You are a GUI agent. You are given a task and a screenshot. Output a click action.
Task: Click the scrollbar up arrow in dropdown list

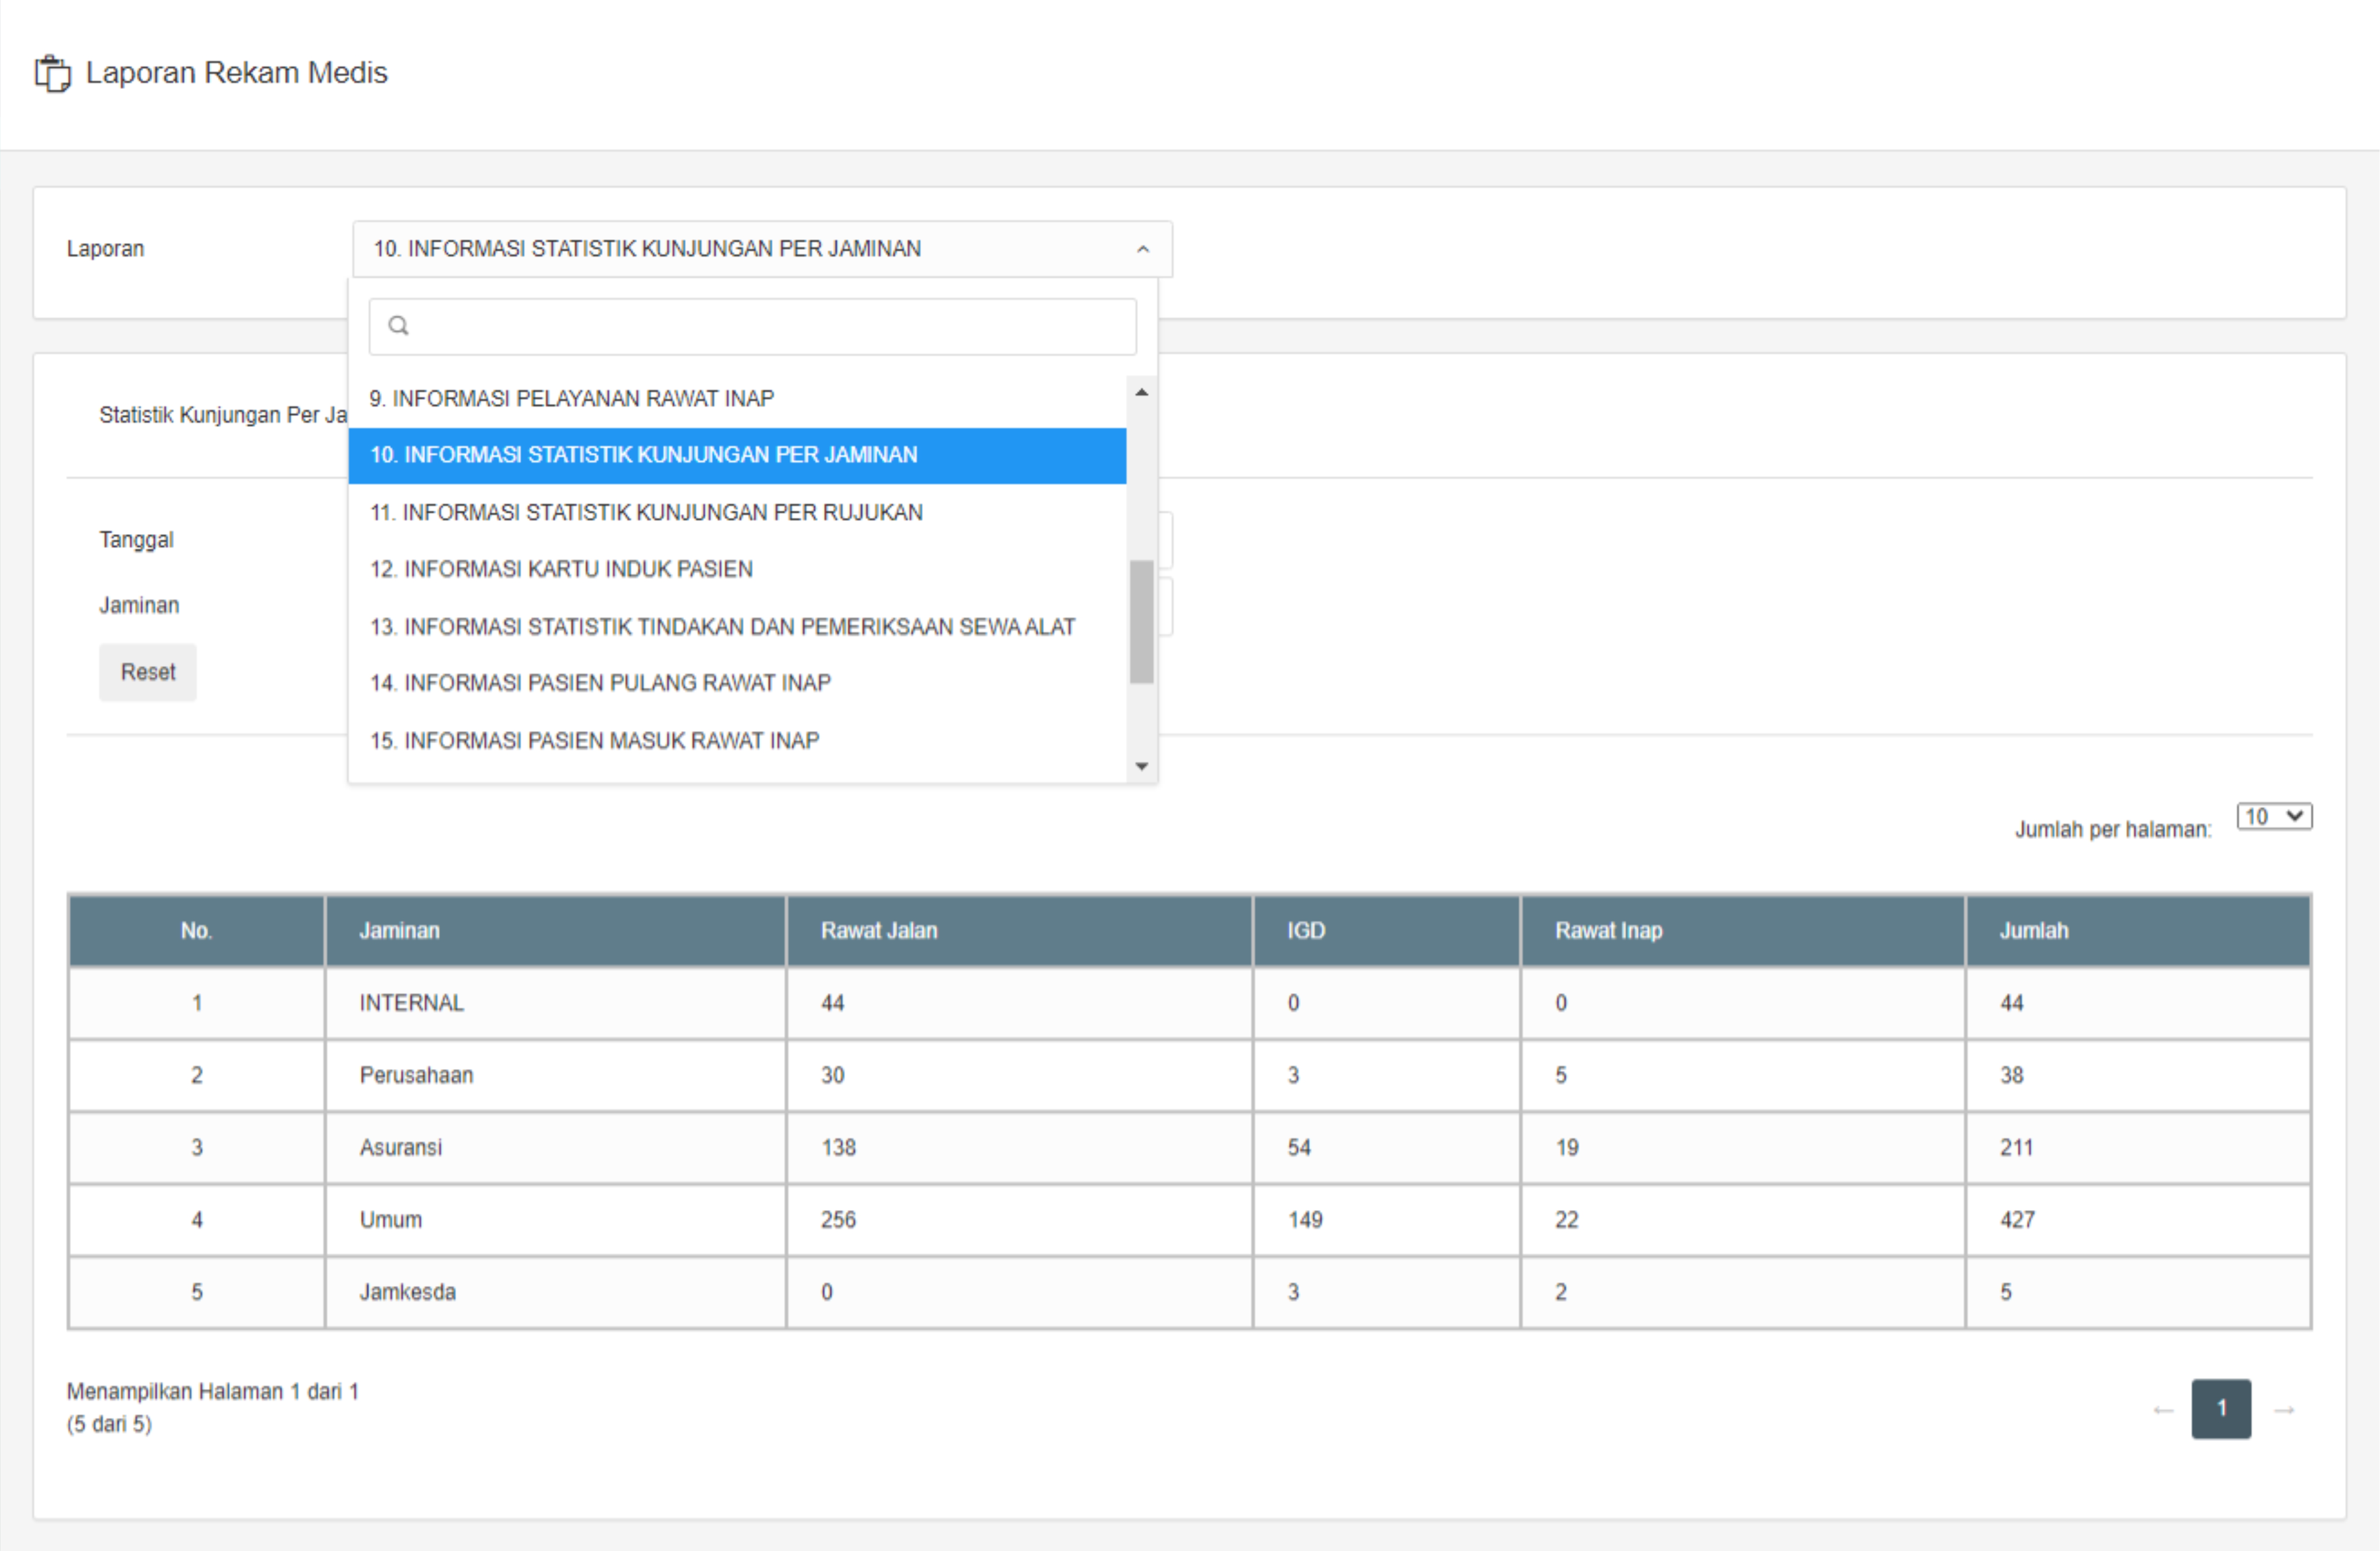[x=1141, y=393]
